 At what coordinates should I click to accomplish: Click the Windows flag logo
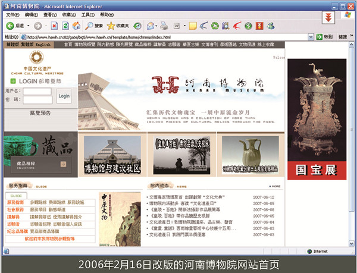click(x=347, y=15)
